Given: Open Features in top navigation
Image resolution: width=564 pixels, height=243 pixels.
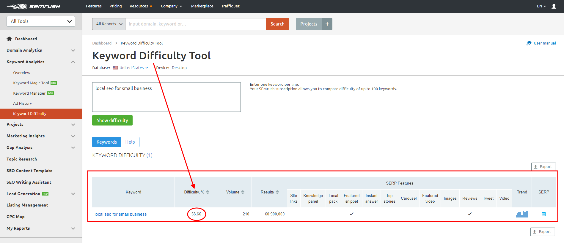Looking at the screenshot, I should tap(94, 6).
